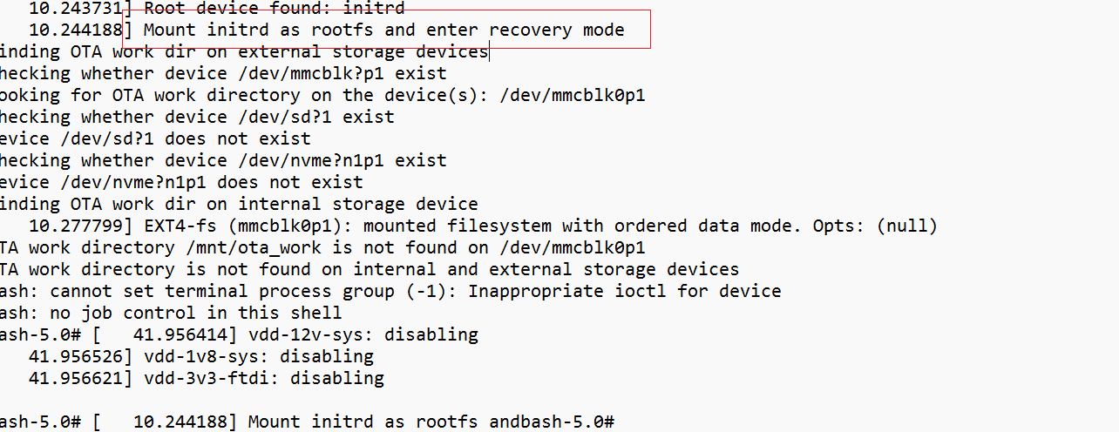Click the '/dev/nvme?n1p1 exist' check line
Screen dimensions: 1119x432
223,160
